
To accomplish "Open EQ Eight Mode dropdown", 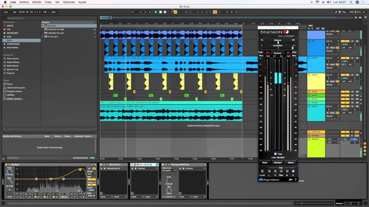I will click(91, 174).
